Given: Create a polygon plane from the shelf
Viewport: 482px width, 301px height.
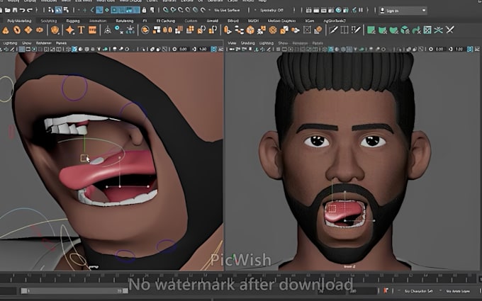Looking at the screenshot, I should coord(28,30).
